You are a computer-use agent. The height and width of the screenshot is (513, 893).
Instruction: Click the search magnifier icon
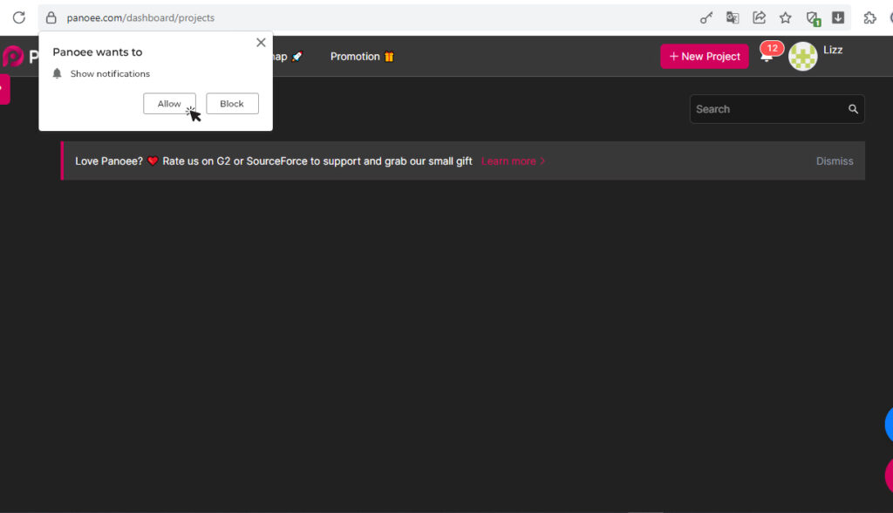point(853,109)
